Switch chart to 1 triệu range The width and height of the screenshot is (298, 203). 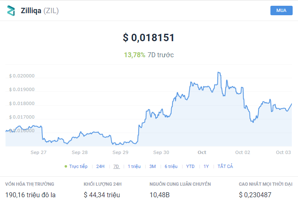pyautogui.click(x=134, y=166)
